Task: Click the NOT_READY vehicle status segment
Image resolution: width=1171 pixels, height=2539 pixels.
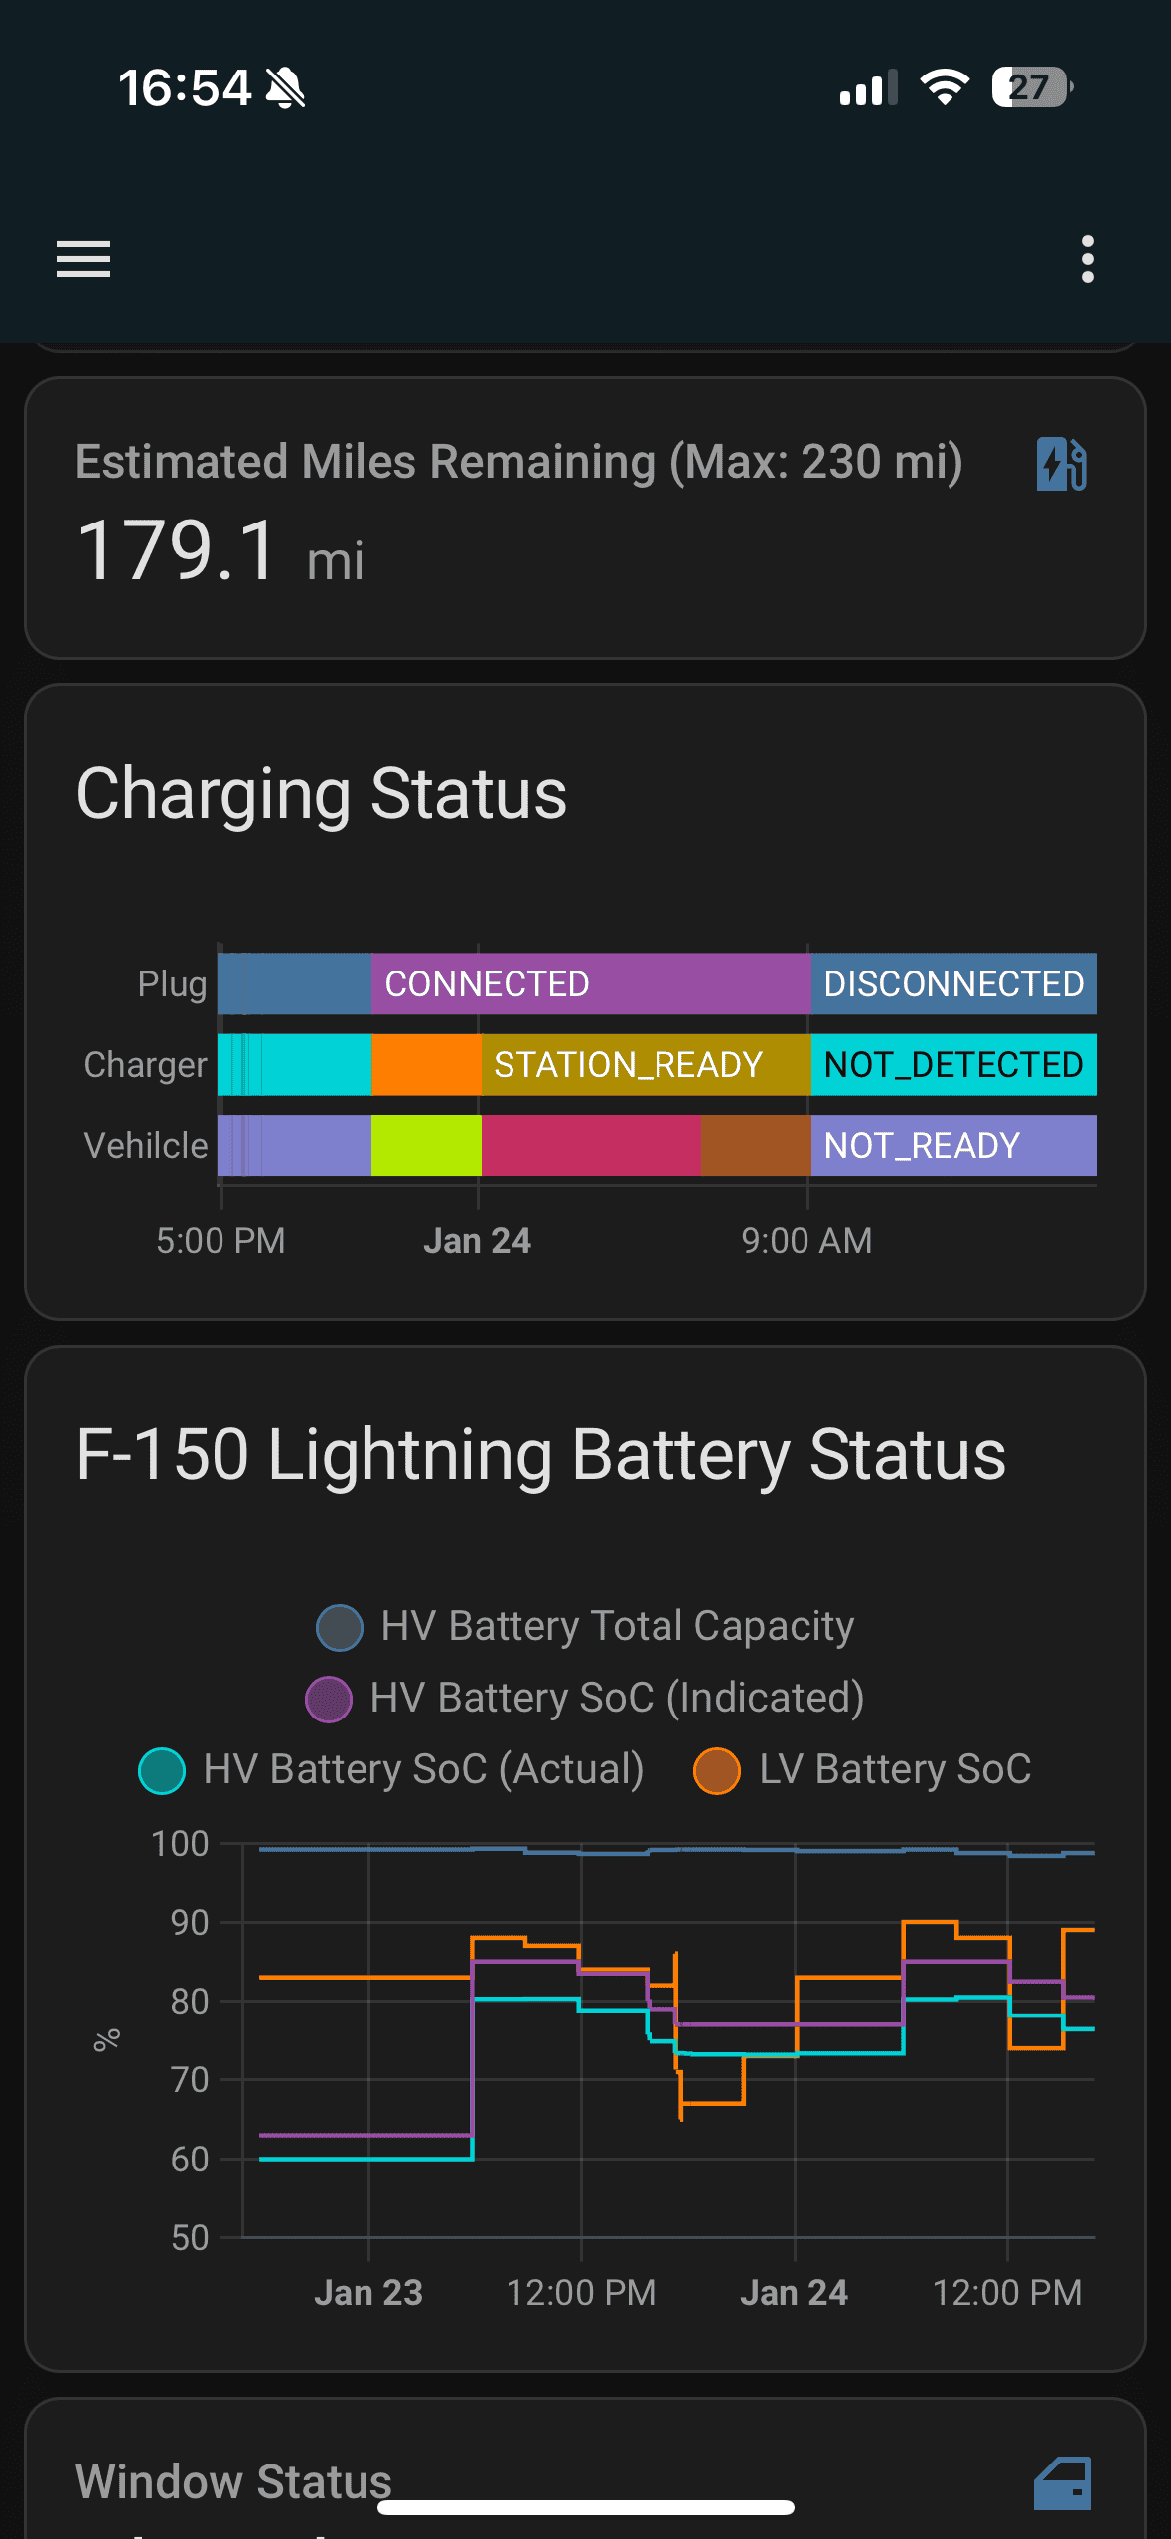Action: pyautogui.click(x=952, y=1145)
